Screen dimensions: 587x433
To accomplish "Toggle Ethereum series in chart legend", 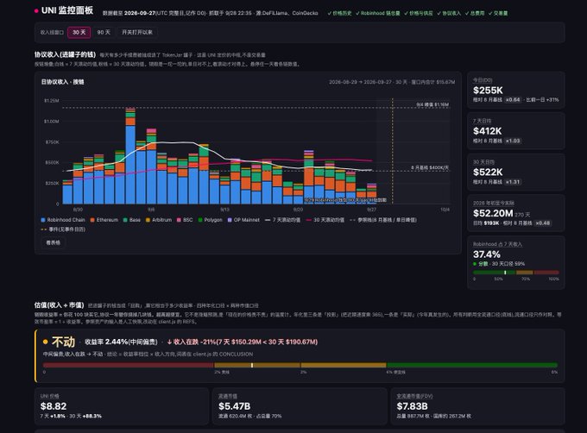I will point(104,220).
